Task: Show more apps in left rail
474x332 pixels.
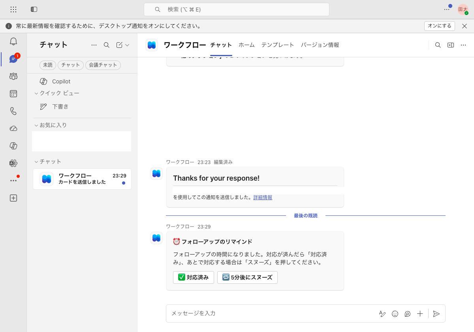Action: coord(13,181)
